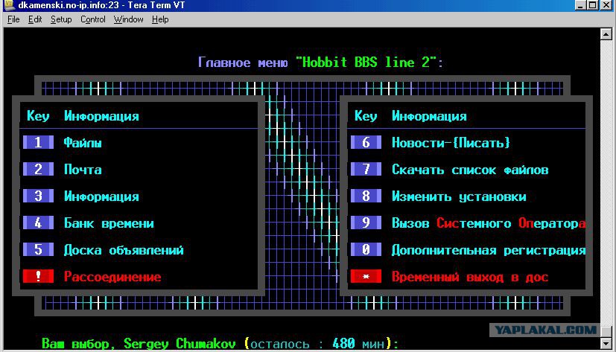
Task: Close the Tera Term window
Action: 606,5
